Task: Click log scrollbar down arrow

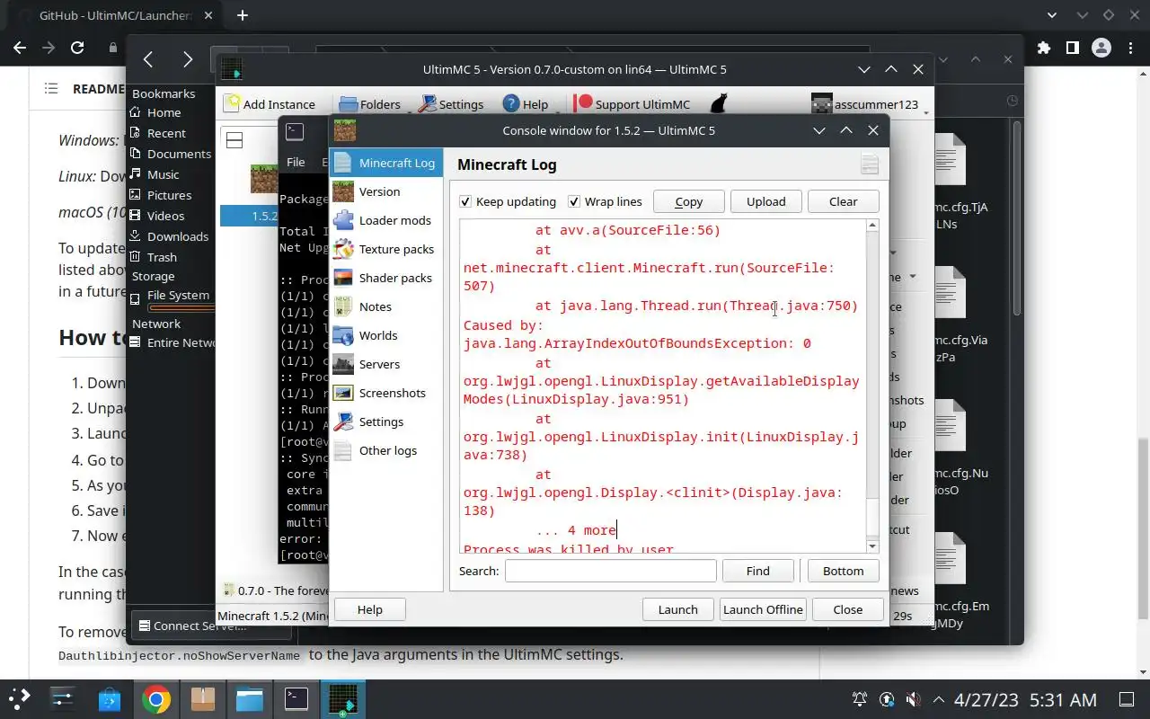Action: click(872, 546)
